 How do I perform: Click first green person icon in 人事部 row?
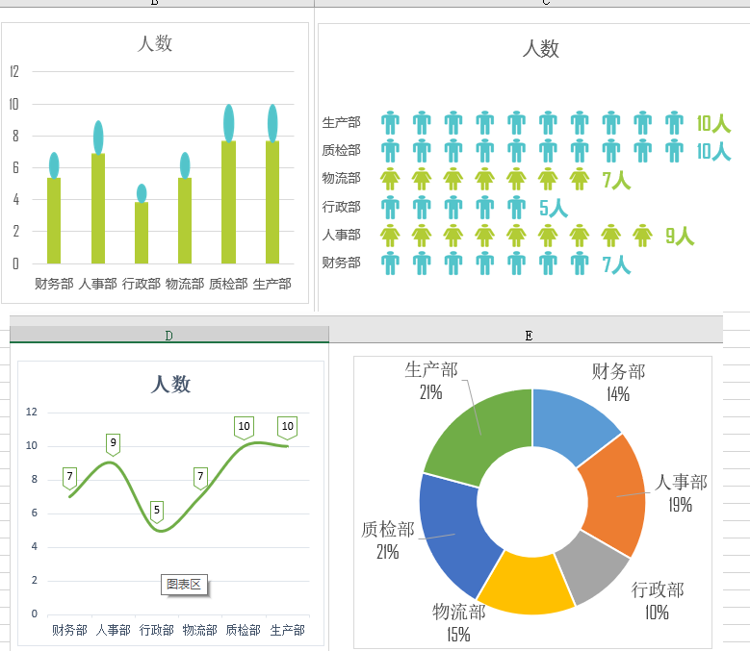click(x=390, y=235)
